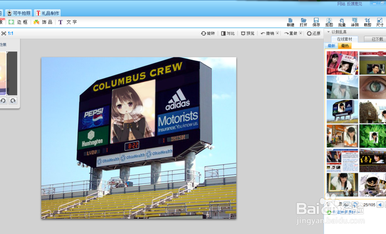Screen dimensions: 386x234
Task: Open 预览 preview mode
Action: pos(248,33)
